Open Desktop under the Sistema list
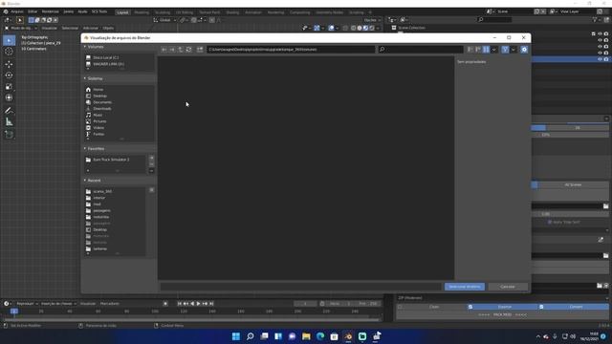This screenshot has height=344, width=612. point(99,96)
